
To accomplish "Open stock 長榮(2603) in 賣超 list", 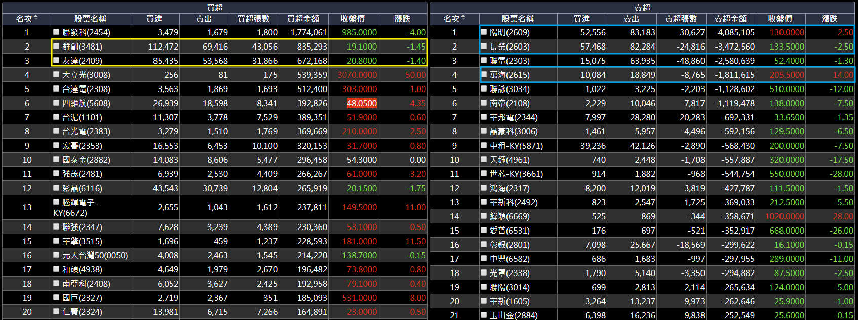I will [510, 47].
